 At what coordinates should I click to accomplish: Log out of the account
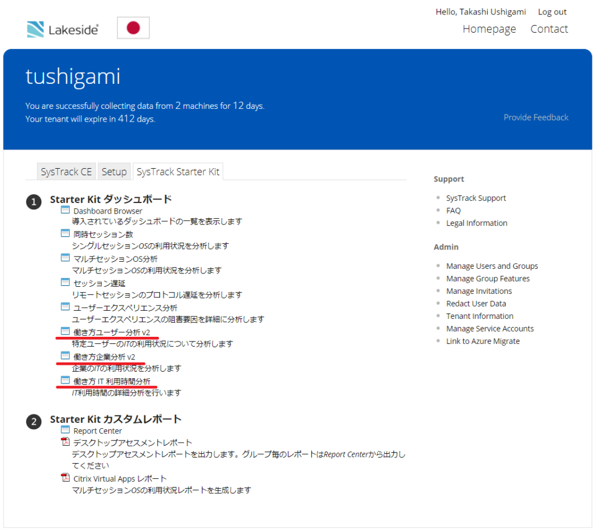[x=552, y=12]
